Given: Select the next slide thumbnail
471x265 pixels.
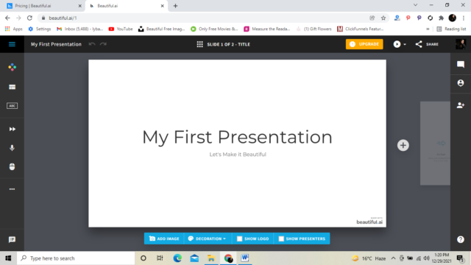Looking at the screenshot, I should pyautogui.click(x=435, y=144).
